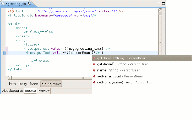
Task: Minimize the editor pane
Action: [x=159, y=2]
